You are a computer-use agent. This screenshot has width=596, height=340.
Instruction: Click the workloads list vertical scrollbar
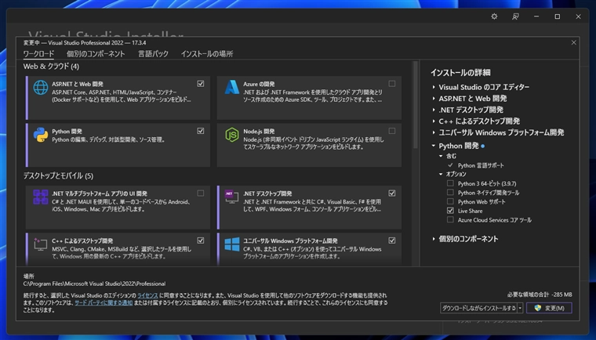[415, 105]
